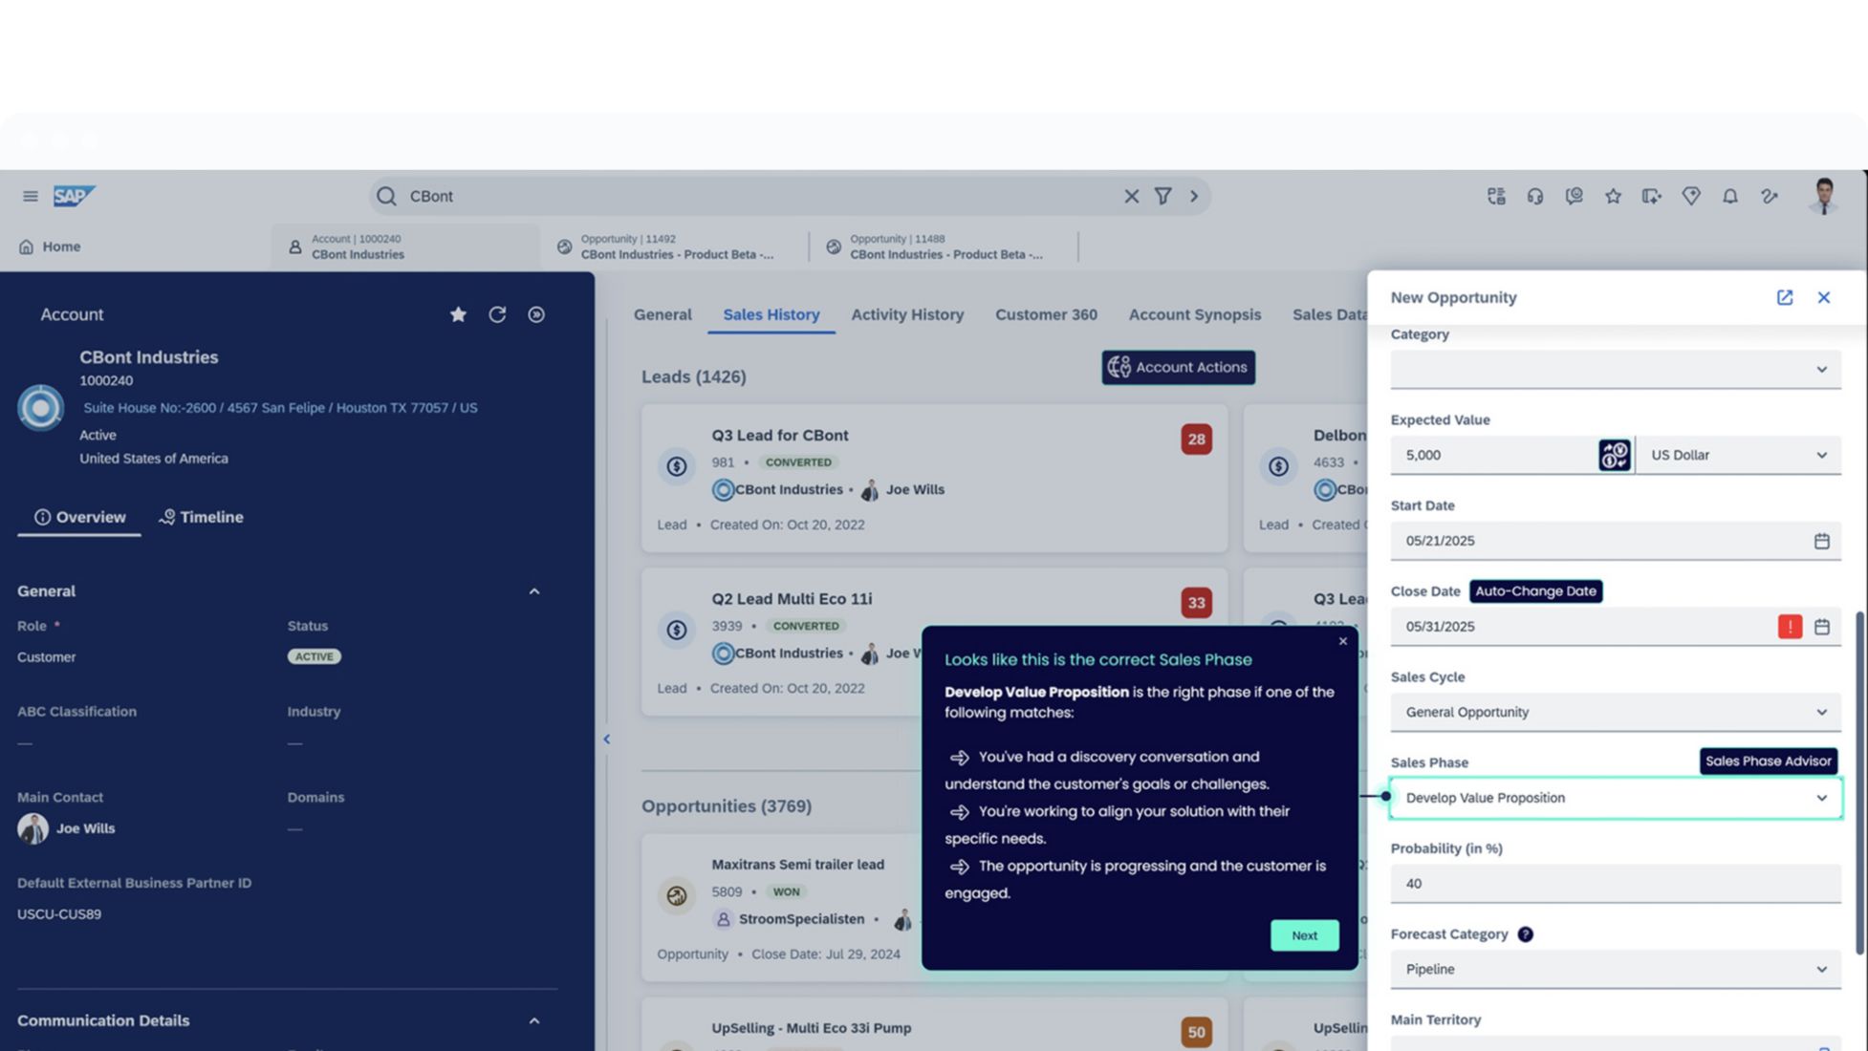
Task: Collapse the General section
Action: tap(534, 591)
